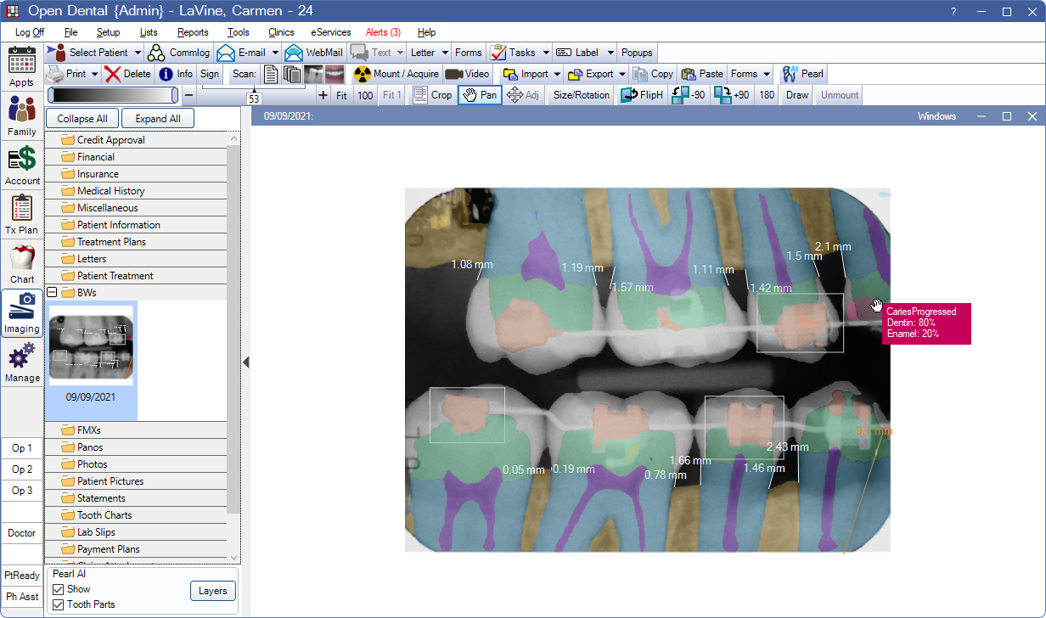Viewport: 1046px width, 618px height.
Task: Open the eServices menu
Action: click(x=330, y=32)
